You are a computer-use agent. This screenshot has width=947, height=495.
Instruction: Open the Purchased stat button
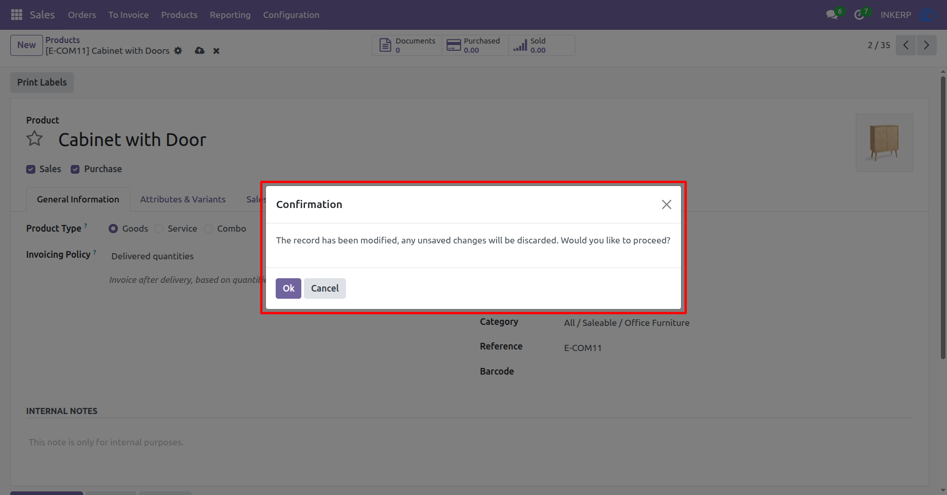point(475,45)
